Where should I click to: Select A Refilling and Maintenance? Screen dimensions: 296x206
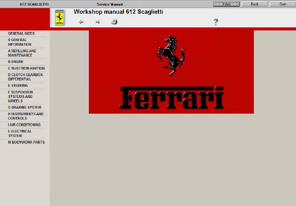tap(22, 53)
